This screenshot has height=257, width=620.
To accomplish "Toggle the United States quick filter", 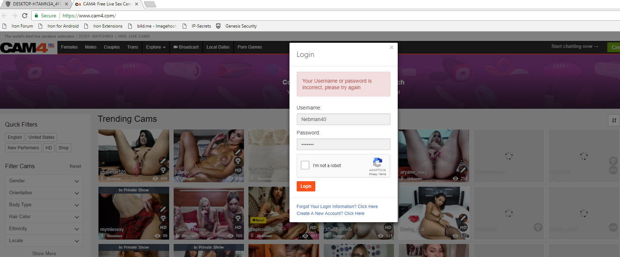I will (x=41, y=137).
